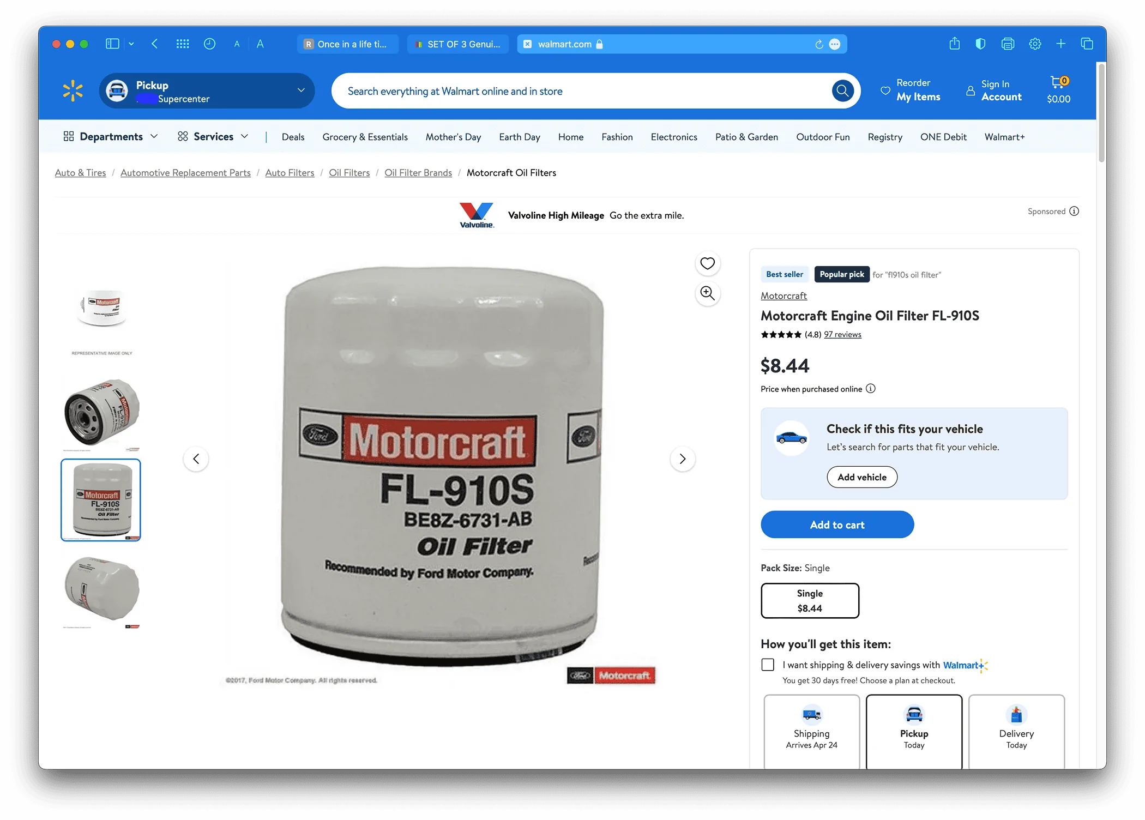Show previous product image
The width and height of the screenshot is (1145, 820).
[x=196, y=459]
